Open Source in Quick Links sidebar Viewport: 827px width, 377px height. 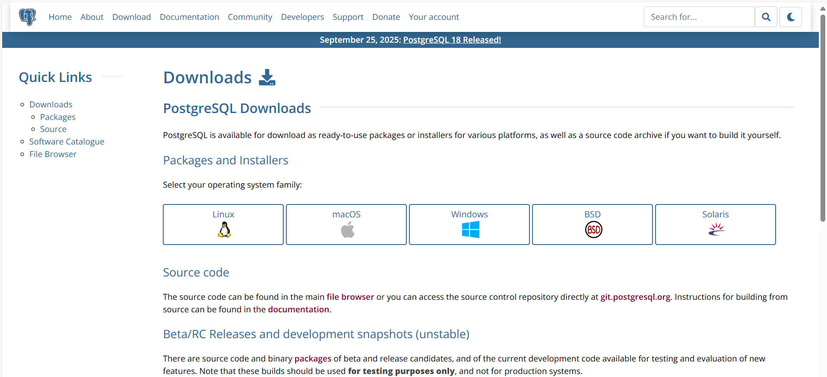[53, 129]
